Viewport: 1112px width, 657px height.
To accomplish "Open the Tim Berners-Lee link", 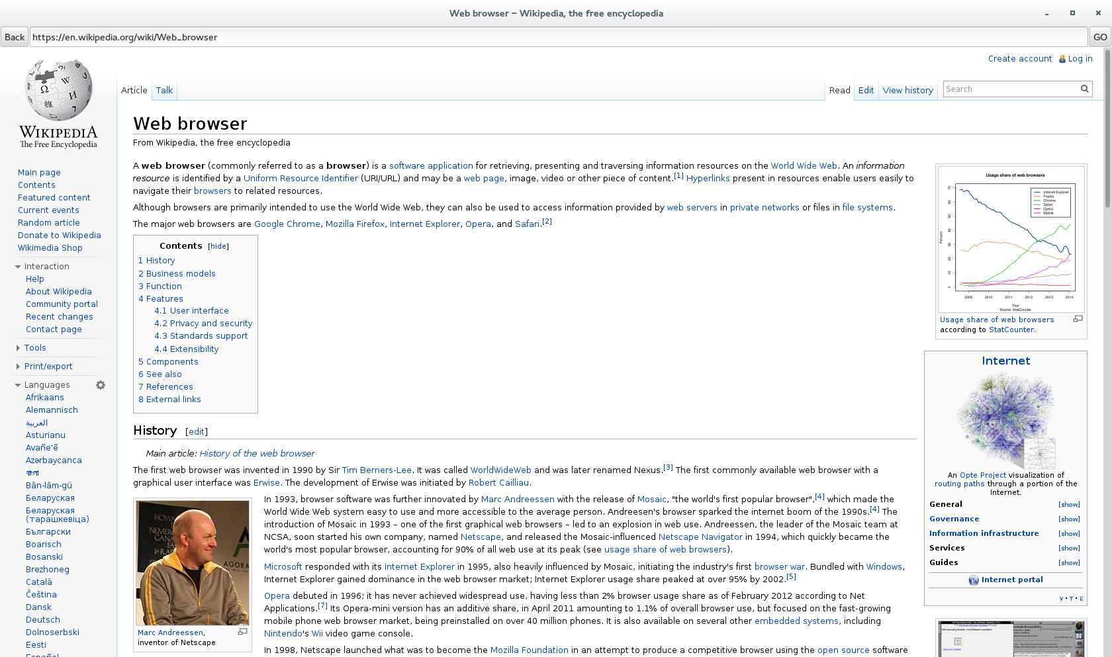I will point(377,470).
